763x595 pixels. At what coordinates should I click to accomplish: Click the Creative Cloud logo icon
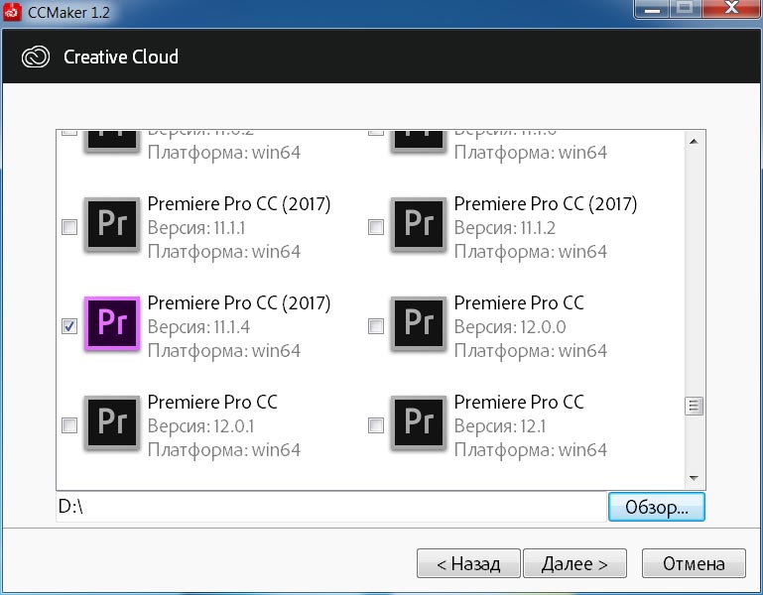[x=36, y=57]
